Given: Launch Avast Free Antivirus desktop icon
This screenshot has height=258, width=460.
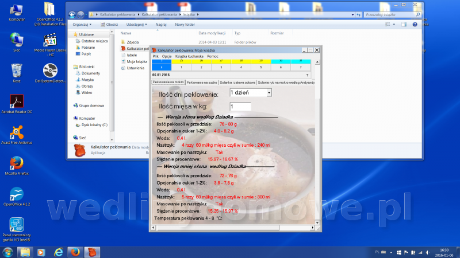Looking at the screenshot, I should [17, 135].
